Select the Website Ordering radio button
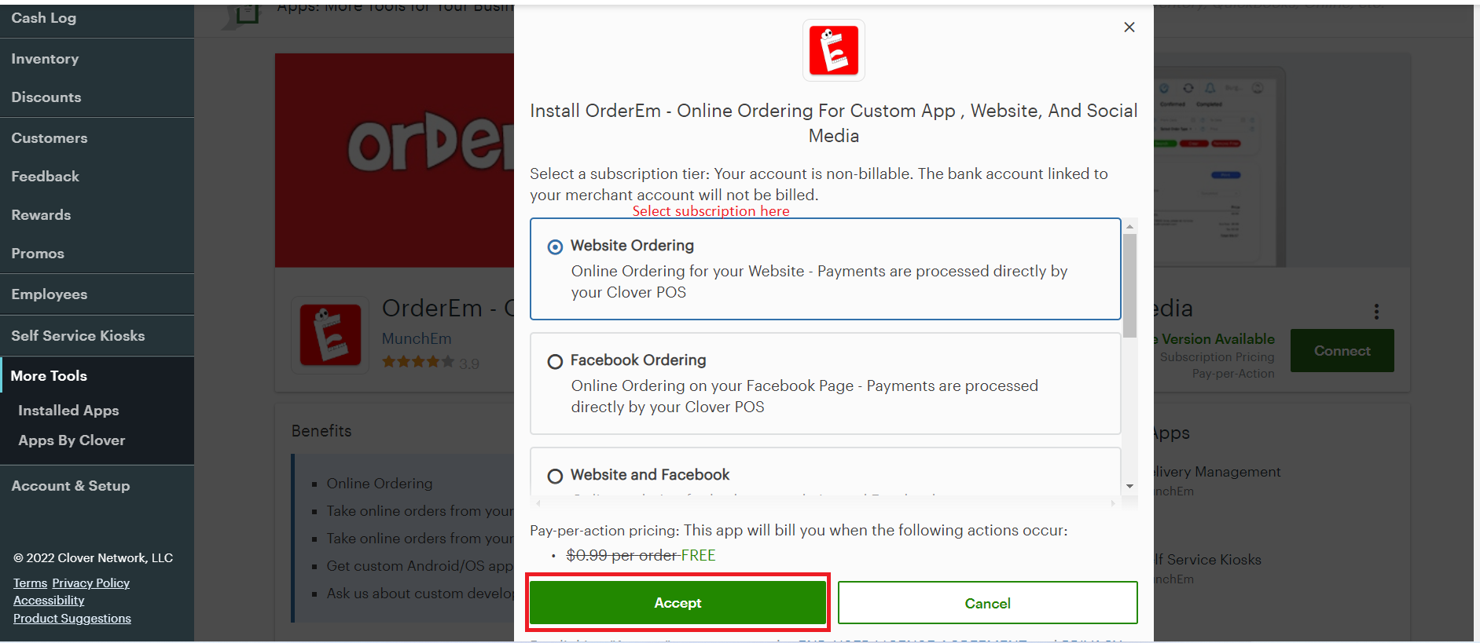Viewport: 1480px width, 643px height. pos(555,247)
